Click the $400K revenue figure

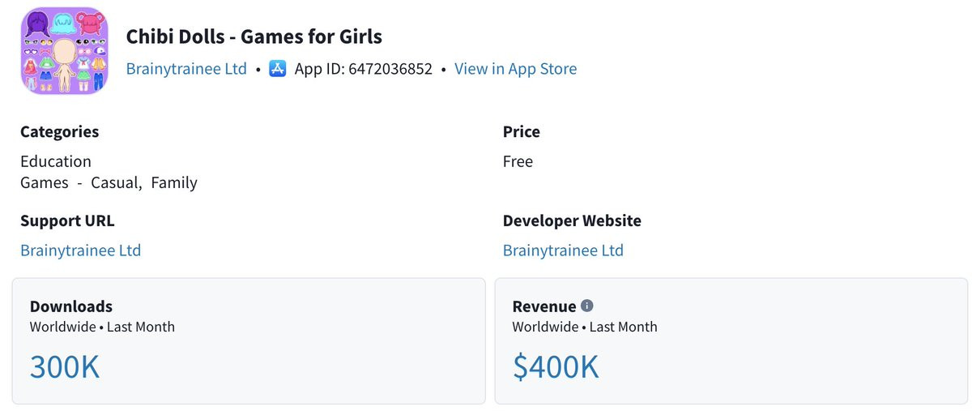(556, 367)
